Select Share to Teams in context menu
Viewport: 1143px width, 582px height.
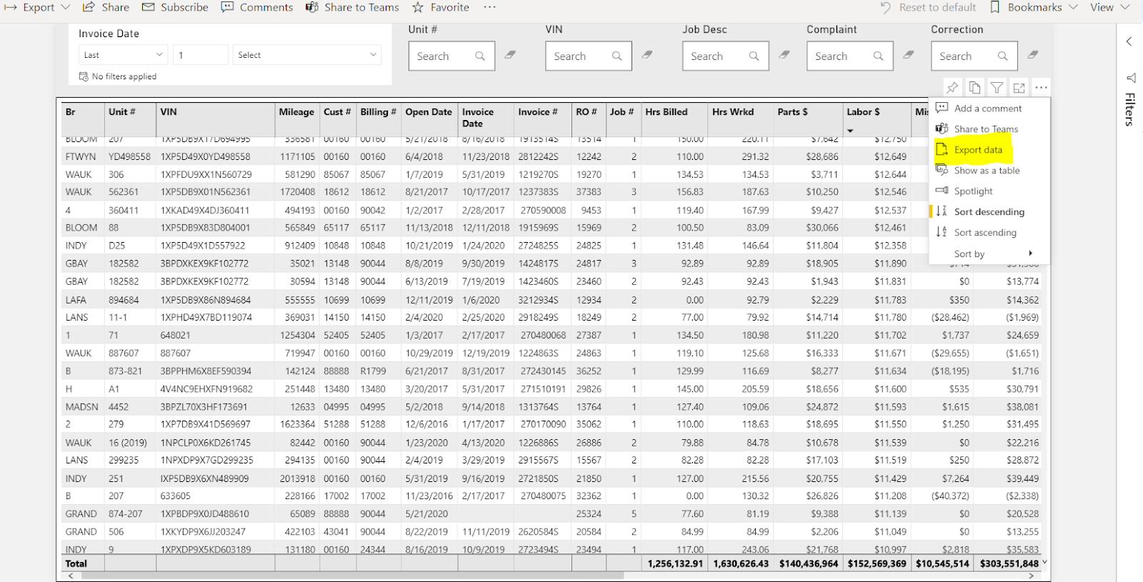[989, 129]
